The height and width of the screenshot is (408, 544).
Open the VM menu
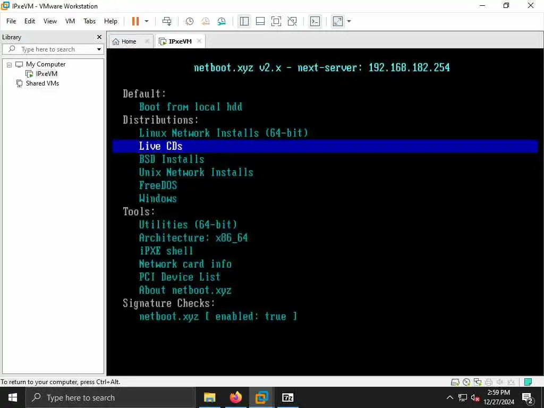70,21
